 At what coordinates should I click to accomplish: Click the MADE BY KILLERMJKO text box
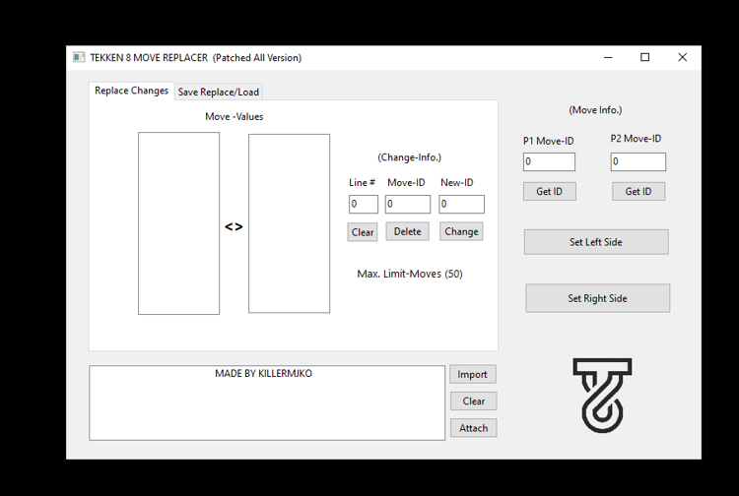coord(267,403)
